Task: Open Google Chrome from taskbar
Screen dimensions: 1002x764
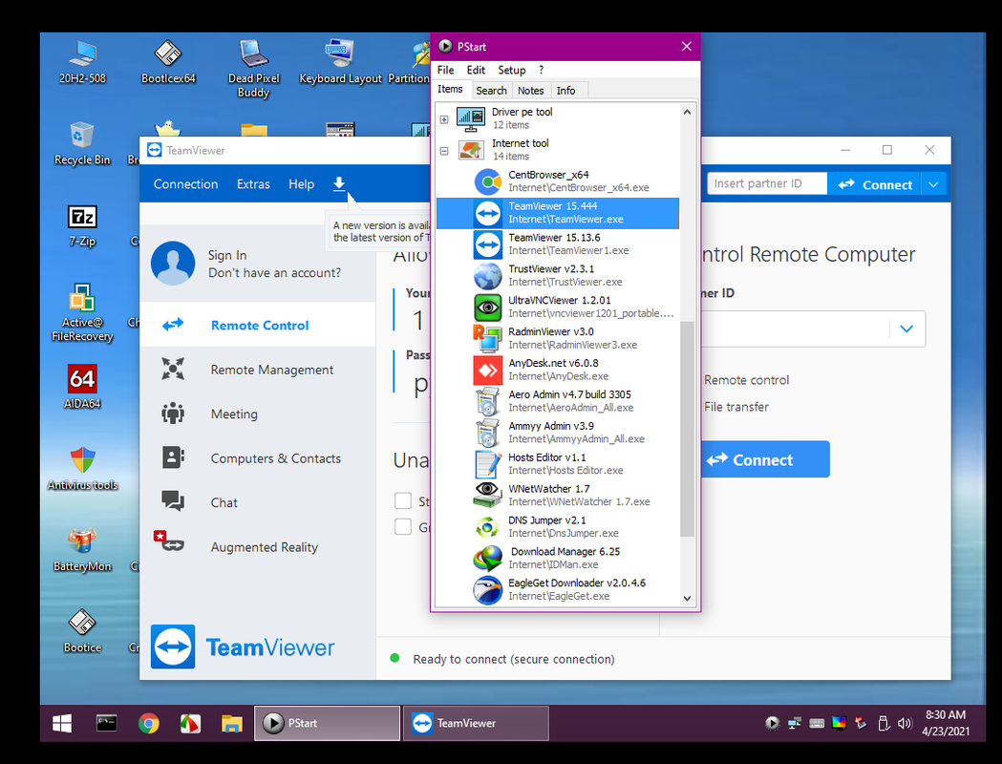Action: click(x=148, y=723)
